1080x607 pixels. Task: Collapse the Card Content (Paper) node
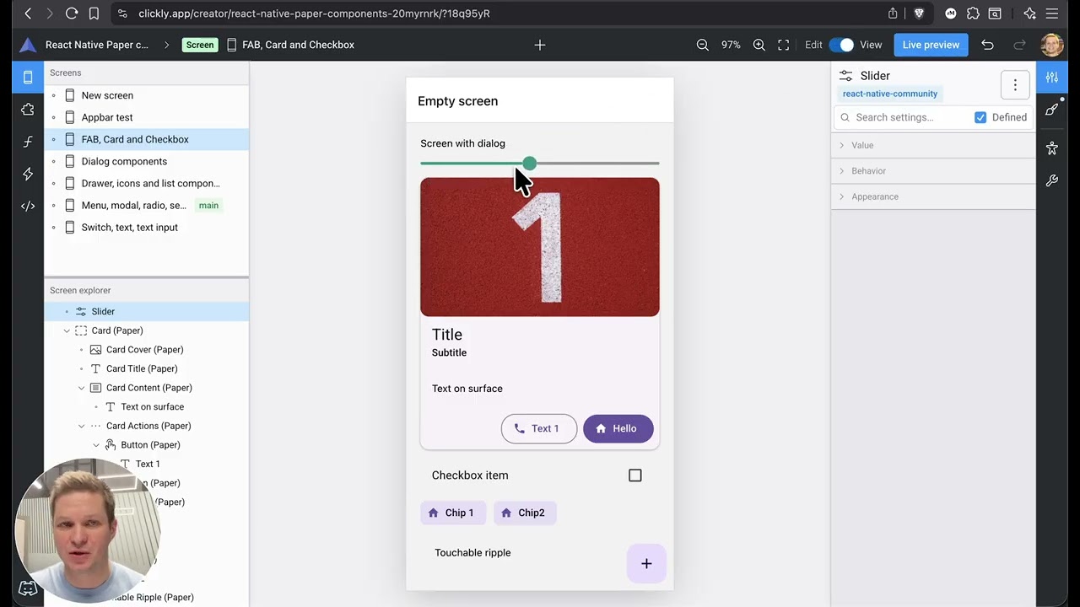point(82,388)
